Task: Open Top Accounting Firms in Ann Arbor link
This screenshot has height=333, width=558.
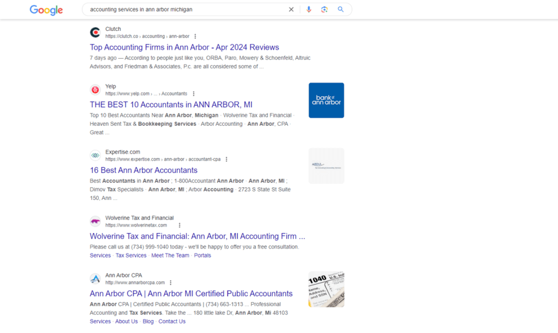Action: point(184,47)
